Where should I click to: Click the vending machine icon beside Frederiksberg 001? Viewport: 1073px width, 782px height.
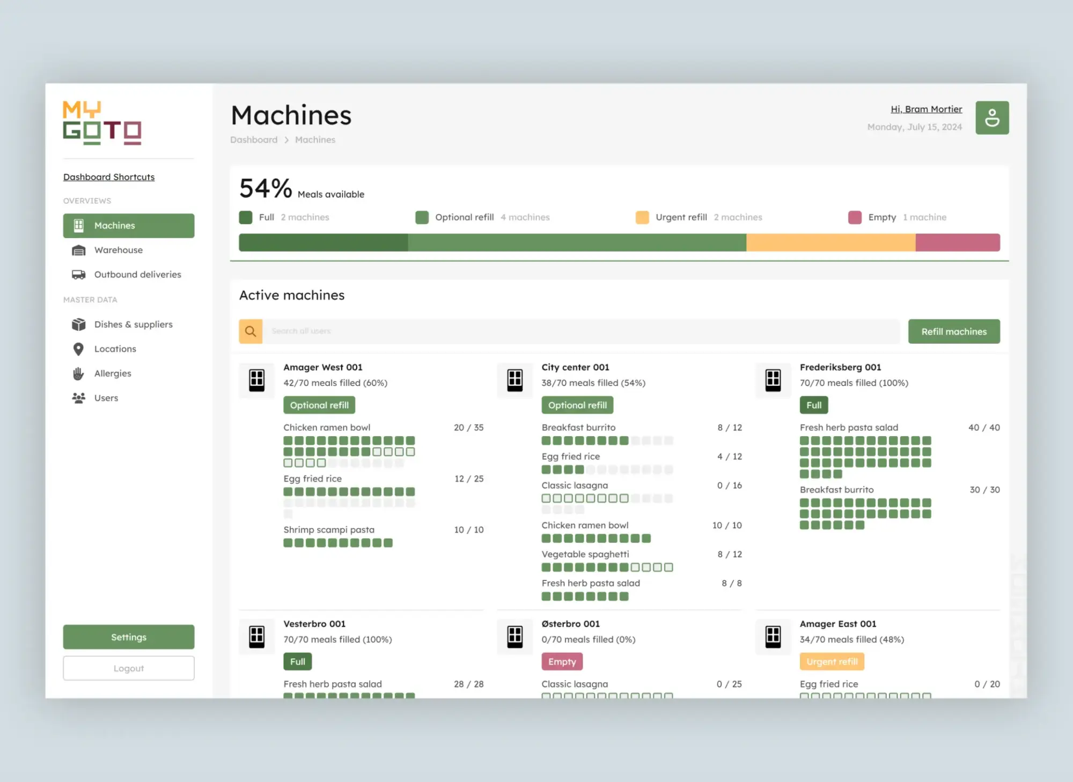(x=773, y=379)
